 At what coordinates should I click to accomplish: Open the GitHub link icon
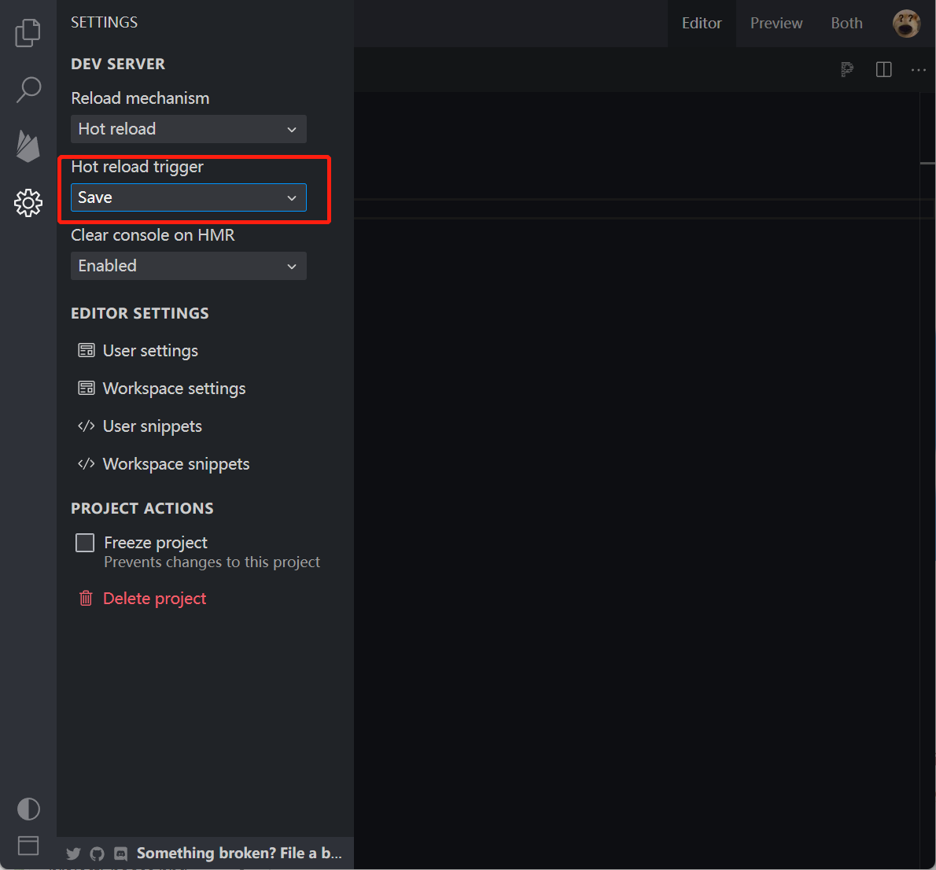[97, 853]
